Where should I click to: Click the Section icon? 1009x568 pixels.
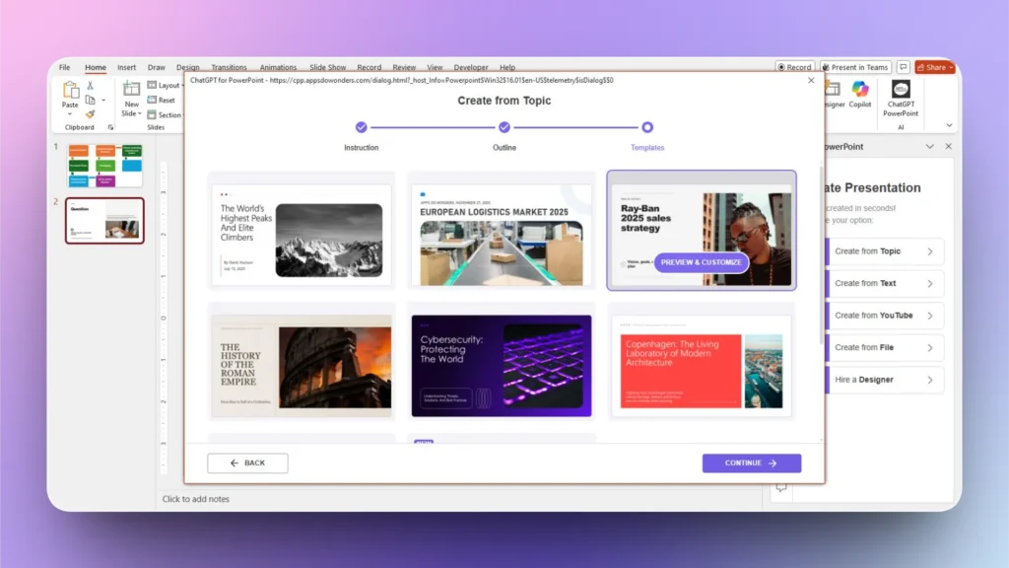coord(152,114)
